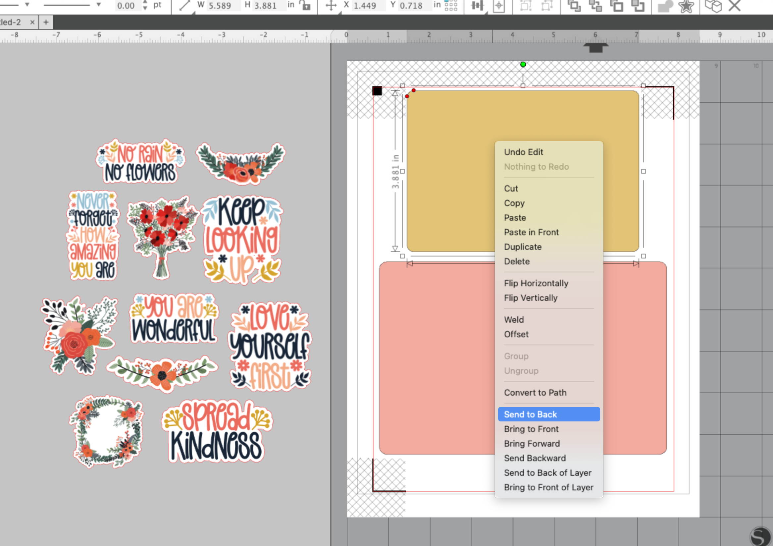
Task: Select the center point on the anchor grid
Action: tap(451, 5)
